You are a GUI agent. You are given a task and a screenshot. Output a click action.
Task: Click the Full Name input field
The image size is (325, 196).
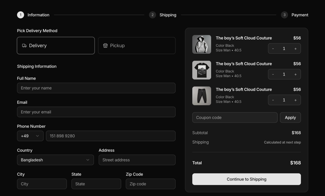click(96, 88)
